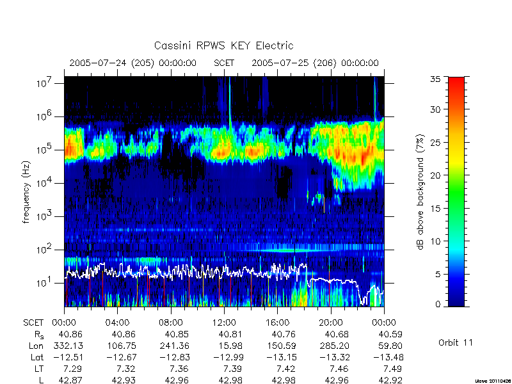Click the 20 value on color scale
This screenshot has width=512, height=384.
point(435,175)
